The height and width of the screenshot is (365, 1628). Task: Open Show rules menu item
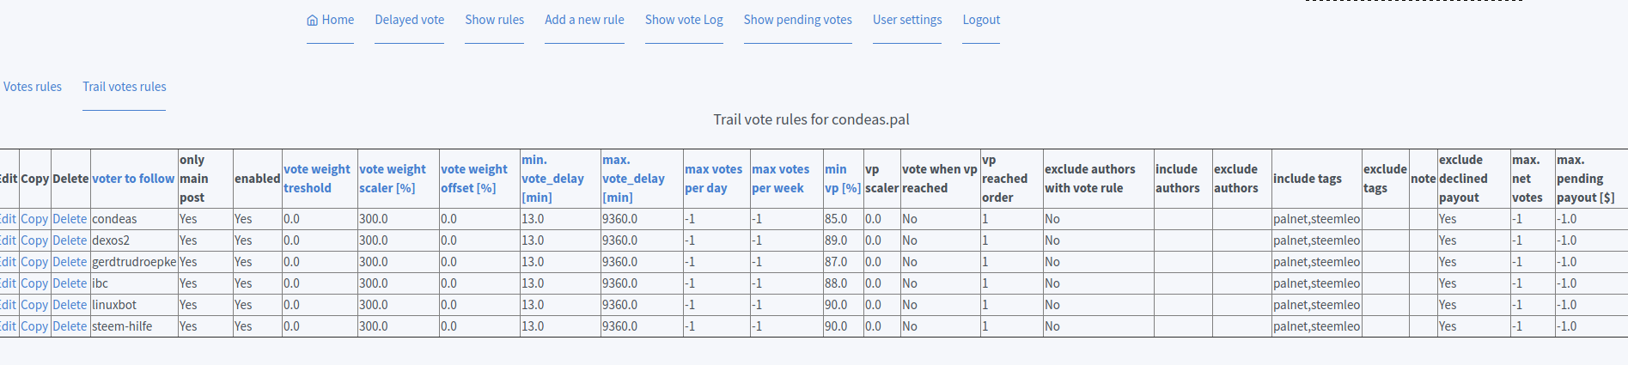click(x=494, y=20)
